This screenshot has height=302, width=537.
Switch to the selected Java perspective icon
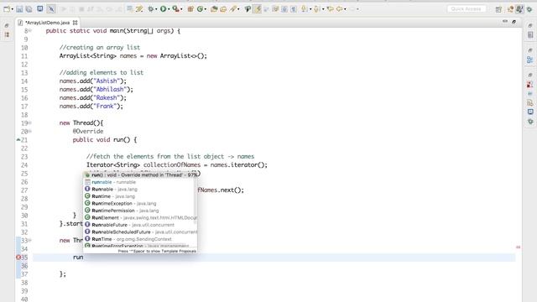click(x=520, y=9)
